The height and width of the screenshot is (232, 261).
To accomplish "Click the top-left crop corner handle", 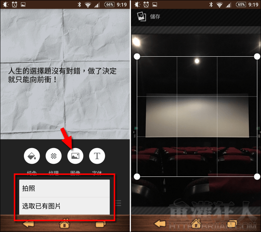I will 137,56.
